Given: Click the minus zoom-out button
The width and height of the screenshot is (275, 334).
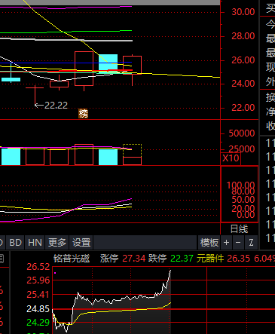Looking at the screenshot, I should [x=238, y=243].
